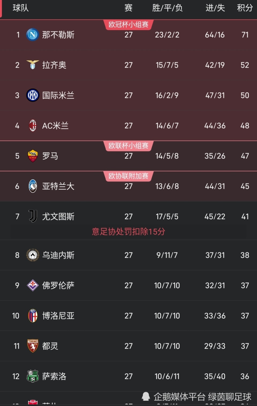Open the Atalanta club logo
Screen dimensions: 257x406
coord(33,186)
